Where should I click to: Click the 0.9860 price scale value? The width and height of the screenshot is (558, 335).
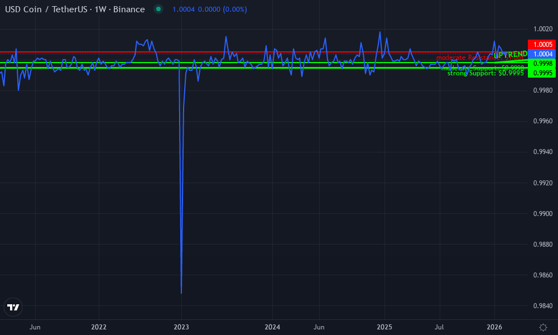[x=543, y=275]
